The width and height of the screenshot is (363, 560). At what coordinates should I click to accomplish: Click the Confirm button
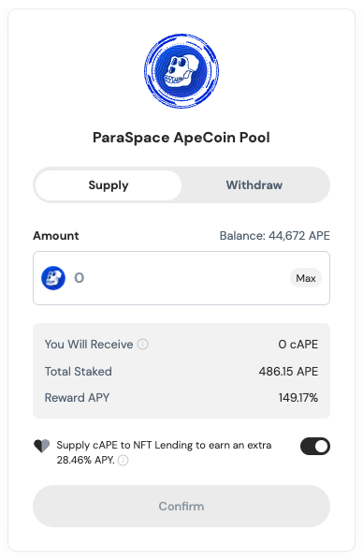[181, 506]
